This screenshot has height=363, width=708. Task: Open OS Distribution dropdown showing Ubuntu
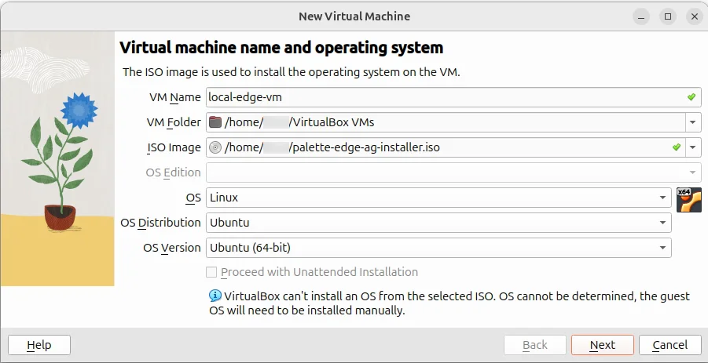[x=438, y=223]
